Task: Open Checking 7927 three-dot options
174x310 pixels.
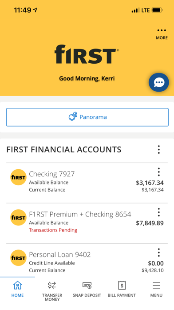Action: 159,172
